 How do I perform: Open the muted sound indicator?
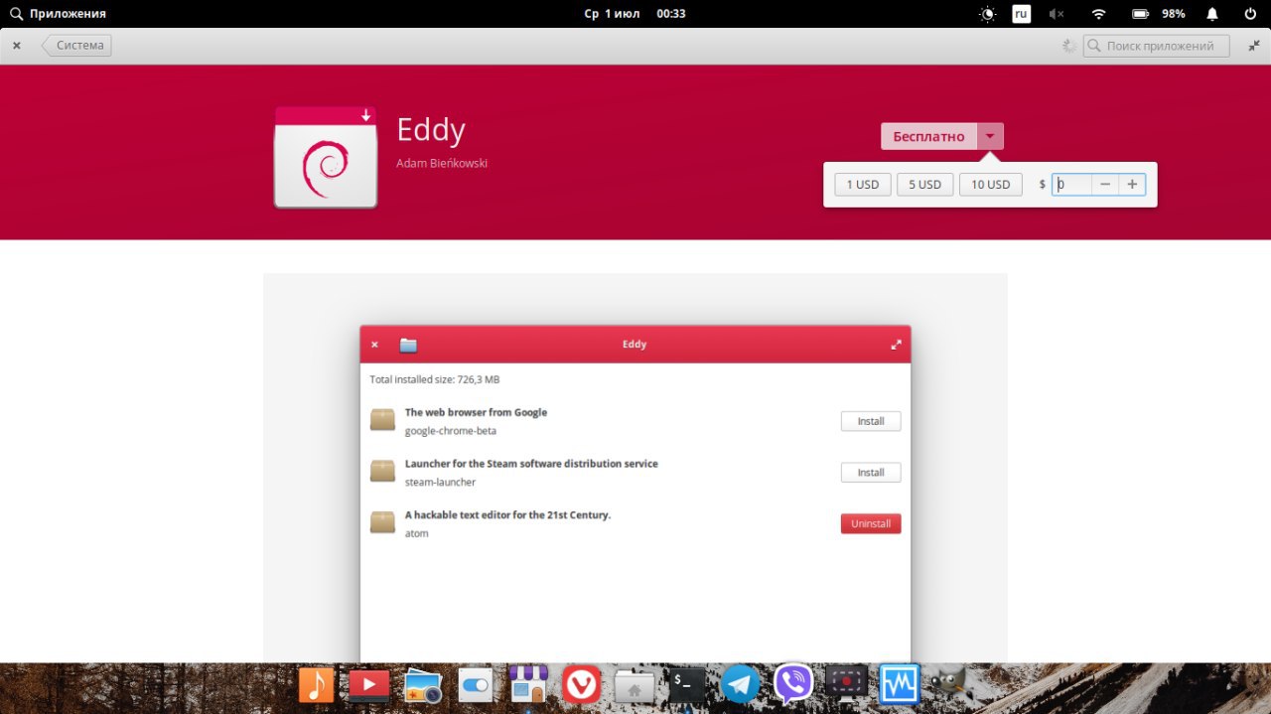[x=1057, y=14]
